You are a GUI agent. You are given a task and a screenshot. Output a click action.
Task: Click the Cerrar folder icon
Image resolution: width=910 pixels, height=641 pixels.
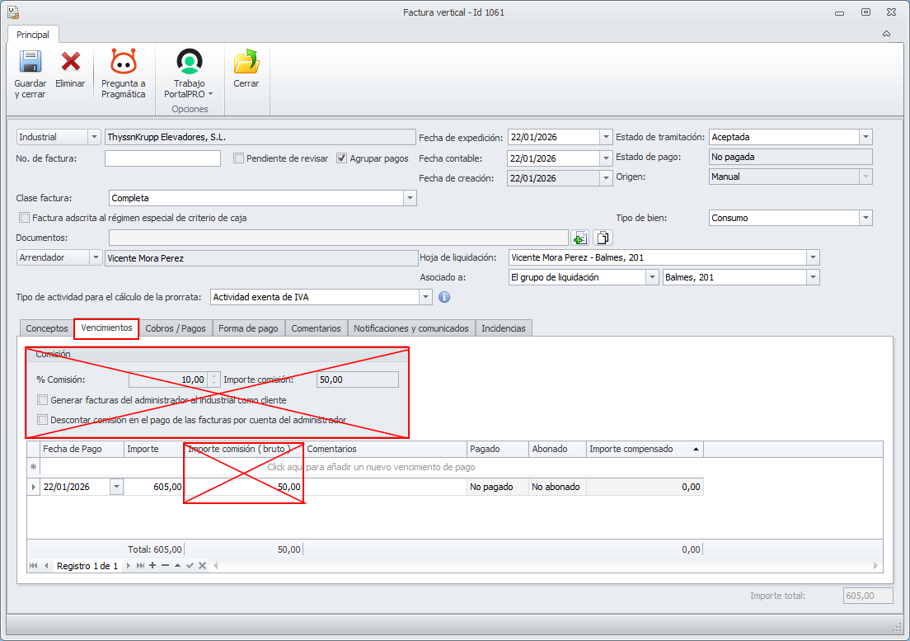[246, 62]
